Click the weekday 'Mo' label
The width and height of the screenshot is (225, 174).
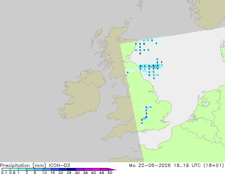coord(132,165)
